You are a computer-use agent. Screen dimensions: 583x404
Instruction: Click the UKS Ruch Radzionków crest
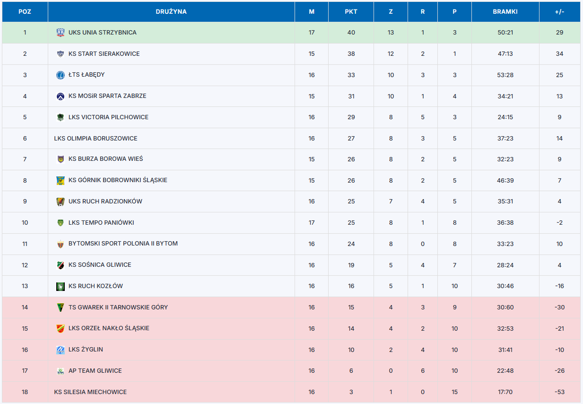point(61,202)
